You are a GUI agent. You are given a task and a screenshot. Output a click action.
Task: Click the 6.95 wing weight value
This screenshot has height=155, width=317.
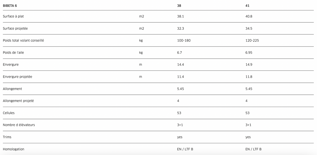[249, 52]
